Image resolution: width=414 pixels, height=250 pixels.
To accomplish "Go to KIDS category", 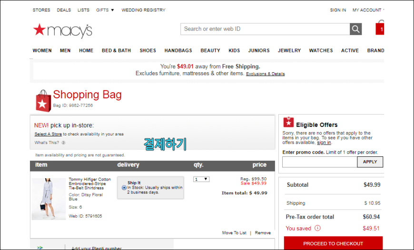I will click(234, 50).
